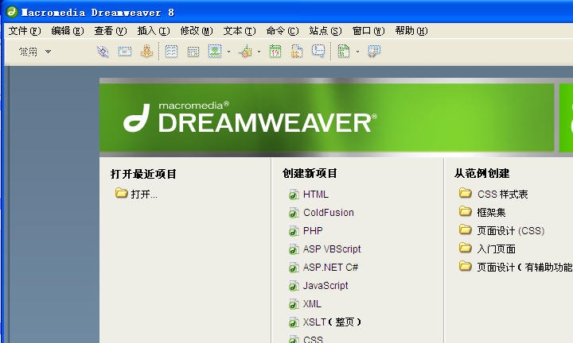Screen dimensions: 573x343
Task: Create from sample CSS 样式表
Action: (x=503, y=195)
